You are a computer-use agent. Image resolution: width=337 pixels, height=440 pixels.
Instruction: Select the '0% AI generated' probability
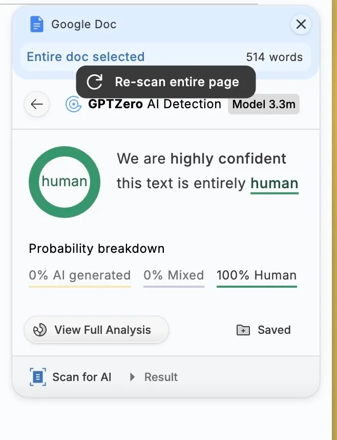coord(80,275)
